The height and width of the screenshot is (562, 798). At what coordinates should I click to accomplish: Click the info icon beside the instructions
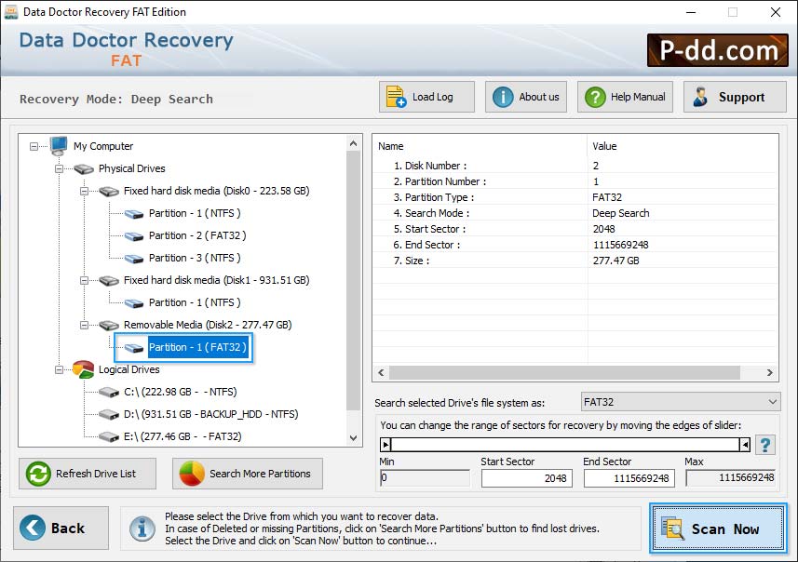(x=142, y=528)
